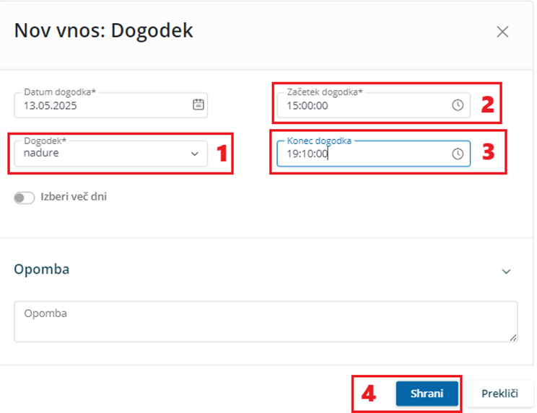Click the Nov vnos: Dogodek dialog title
Screen dimensions: 537x413
pos(104,31)
